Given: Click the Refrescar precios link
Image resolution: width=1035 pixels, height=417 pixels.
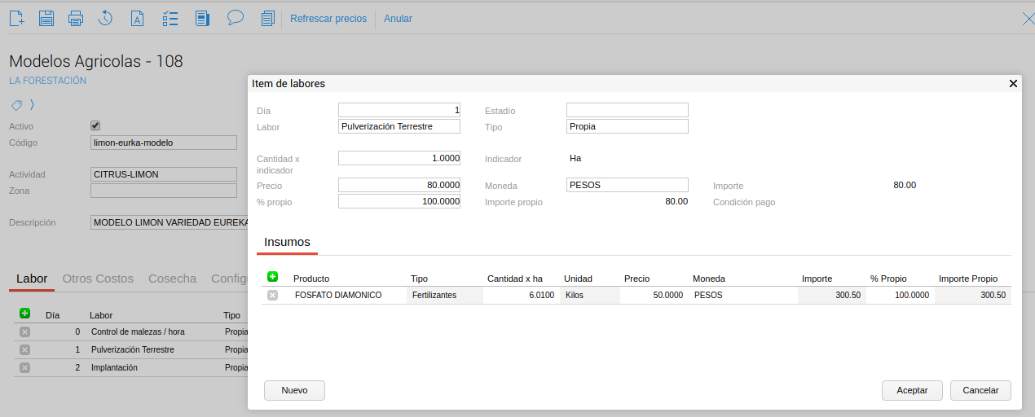Looking at the screenshot, I should pyautogui.click(x=328, y=18).
